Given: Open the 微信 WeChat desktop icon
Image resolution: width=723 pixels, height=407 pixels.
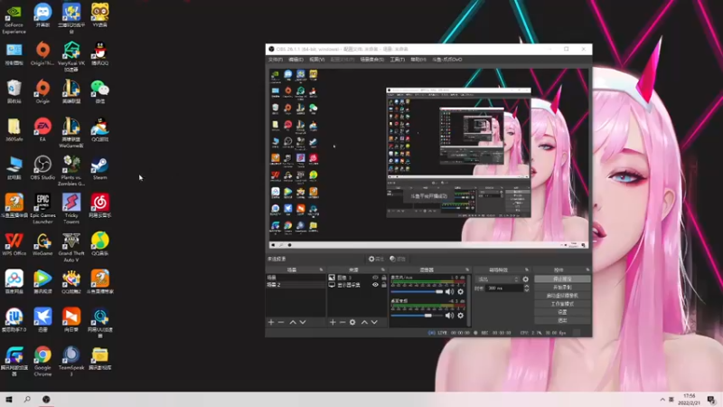Looking at the screenshot, I should 99,91.
